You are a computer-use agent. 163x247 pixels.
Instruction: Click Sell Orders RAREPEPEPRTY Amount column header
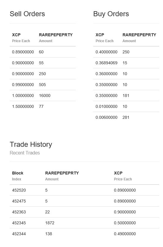click(56, 38)
